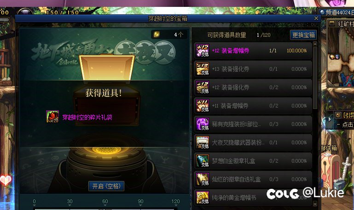Click the +12 装备增幅券 item icon
This screenshot has width=354, height=210.
coord(202,51)
